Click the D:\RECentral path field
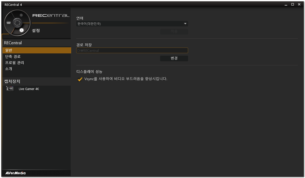The width and height of the screenshot is (305, 178). pos(132,50)
